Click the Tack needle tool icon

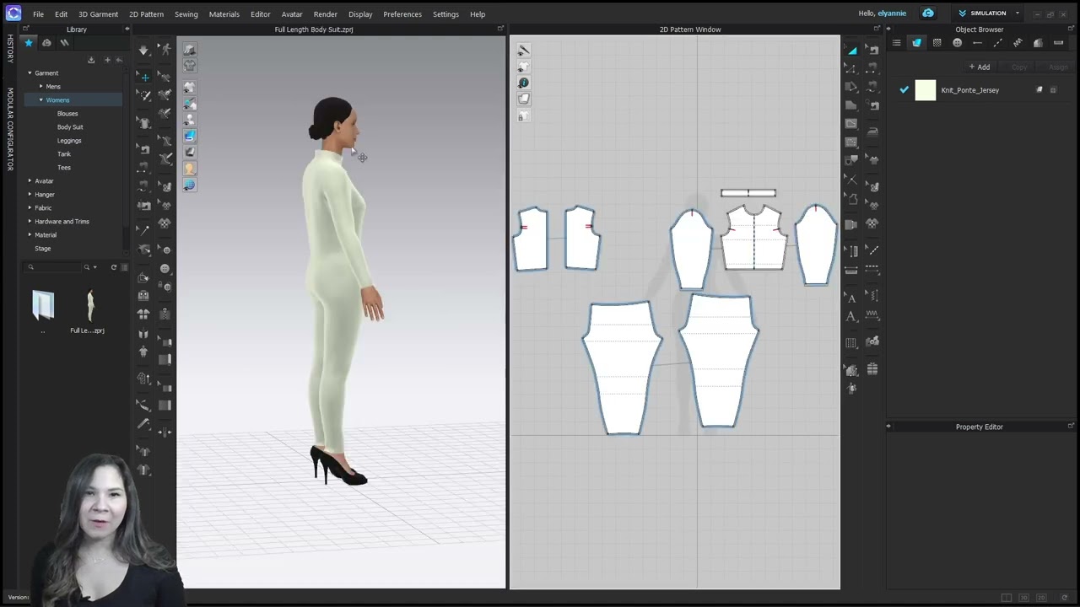click(144, 229)
